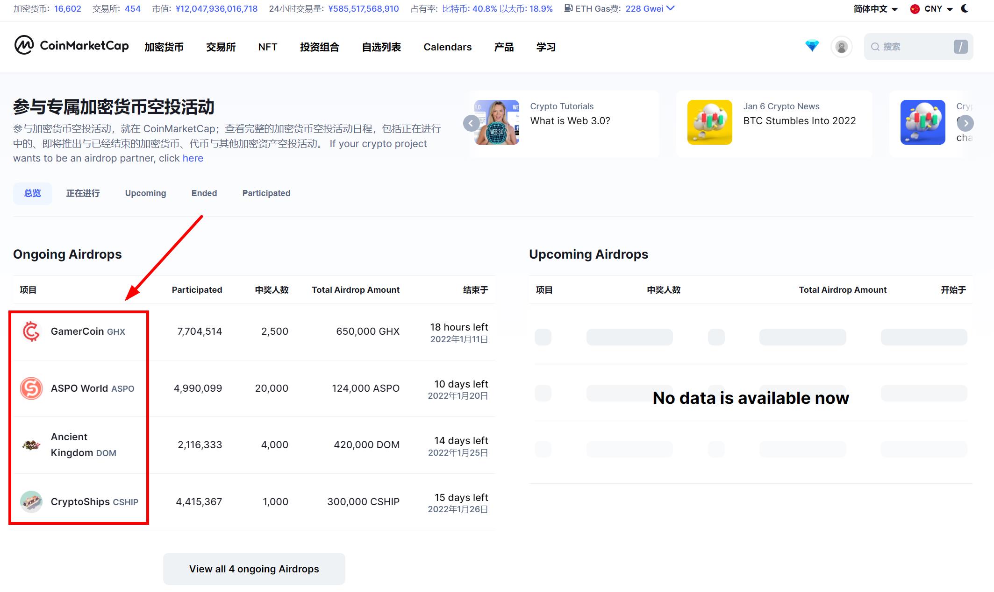Screen dimensions: 994x592
Task: Click the 228 Gwei gas value
Action: click(644, 9)
